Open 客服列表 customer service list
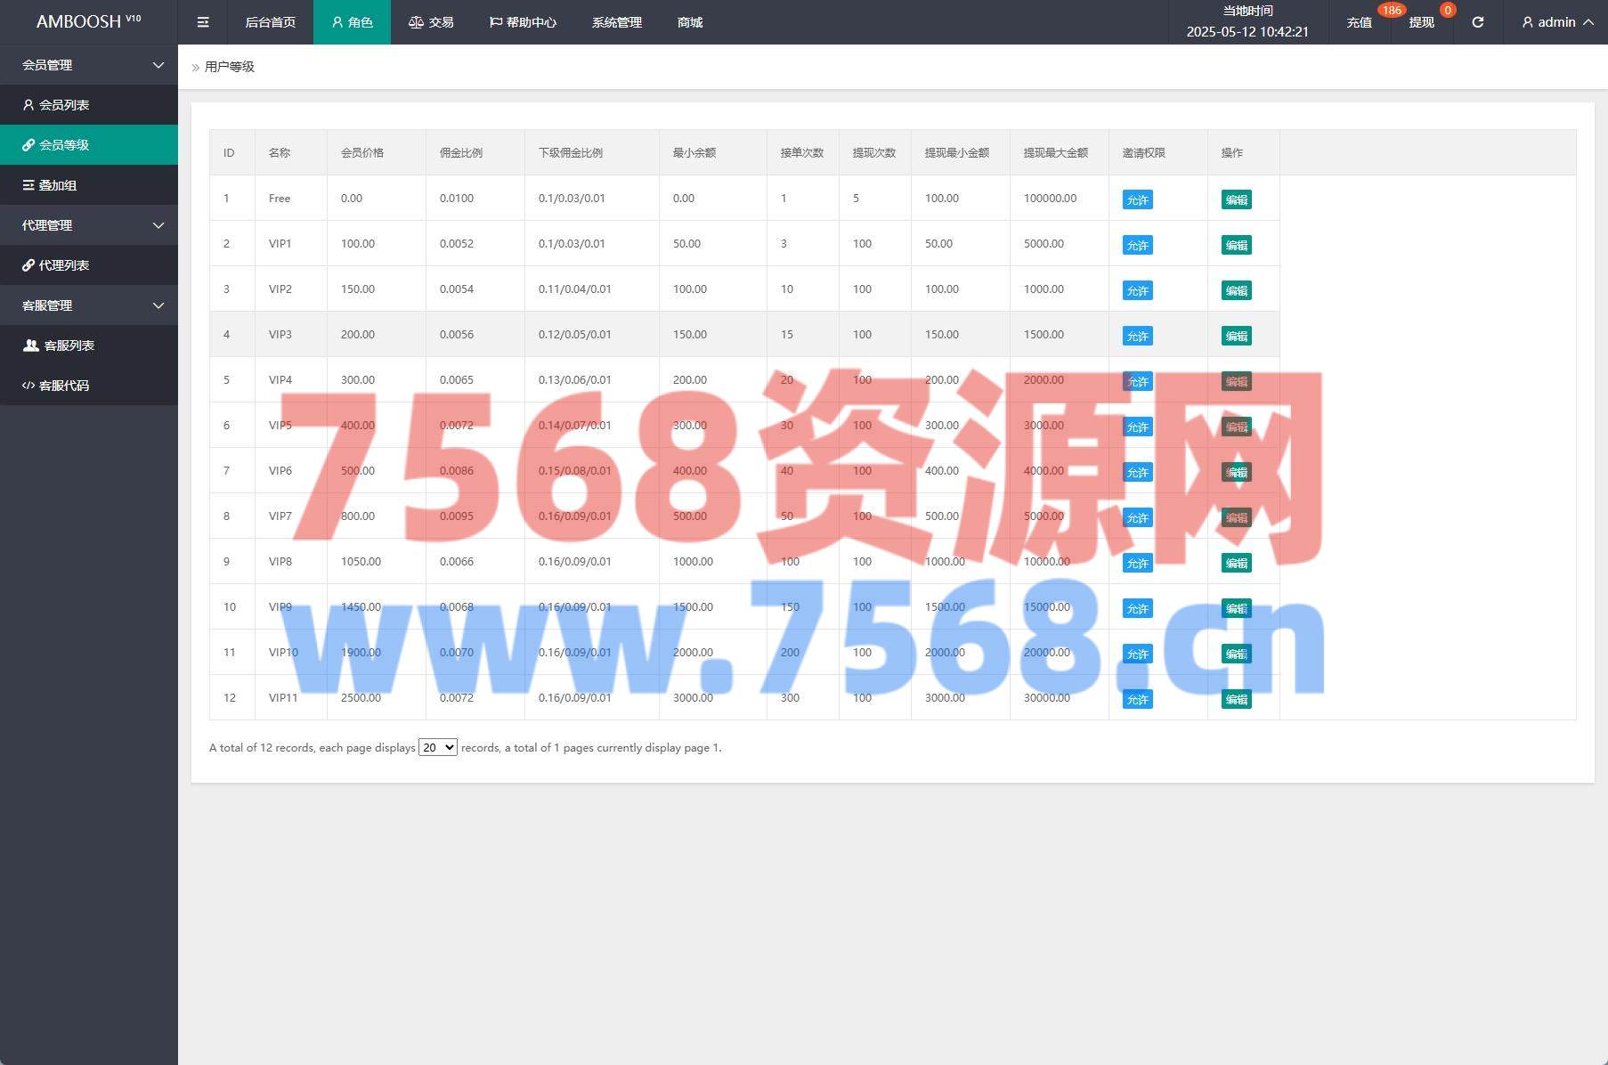The image size is (1608, 1065). (69, 346)
